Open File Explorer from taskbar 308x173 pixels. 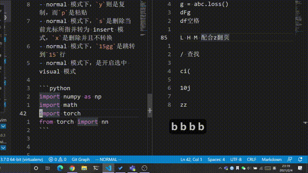coord(84,168)
